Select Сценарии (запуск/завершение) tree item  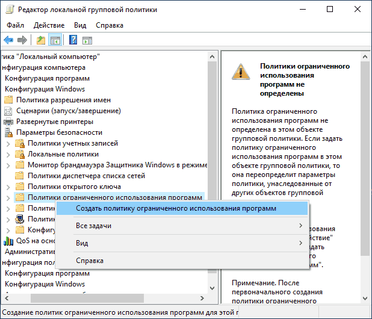69,111
